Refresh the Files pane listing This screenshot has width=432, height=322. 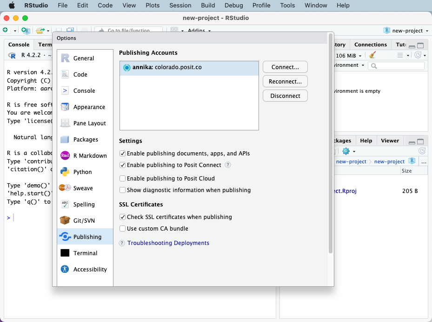coord(422,151)
